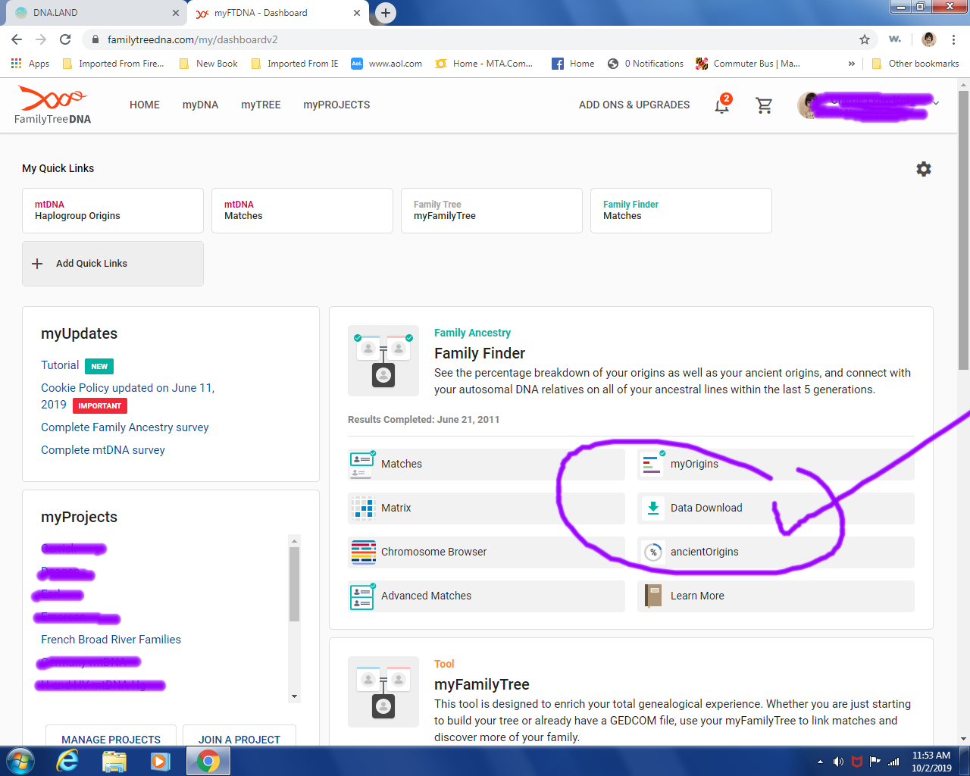Click the ancientOrigins percent icon
Image resolution: width=970 pixels, height=776 pixels.
653,552
